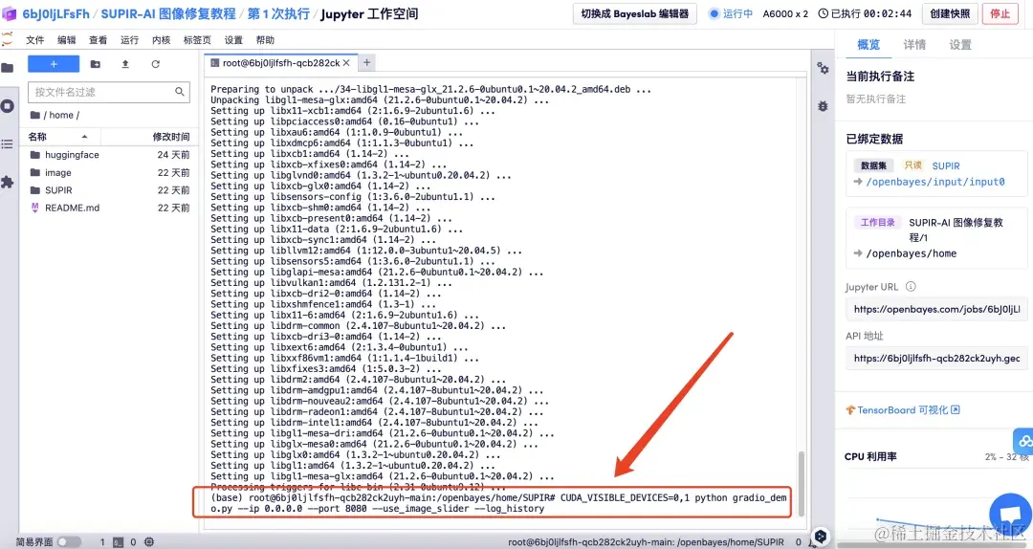Image resolution: width=1033 pixels, height=549 pixels.
Task: Open the debugger bug icon
Action: tap(823, 106)
